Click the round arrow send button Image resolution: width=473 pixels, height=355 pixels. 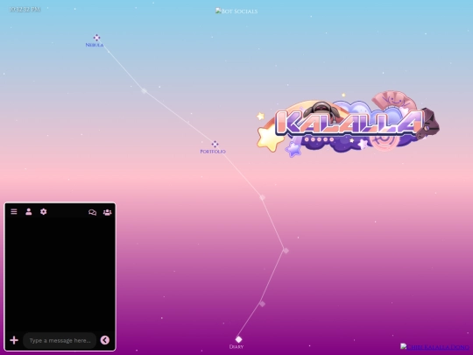click(x=105, y=340)
